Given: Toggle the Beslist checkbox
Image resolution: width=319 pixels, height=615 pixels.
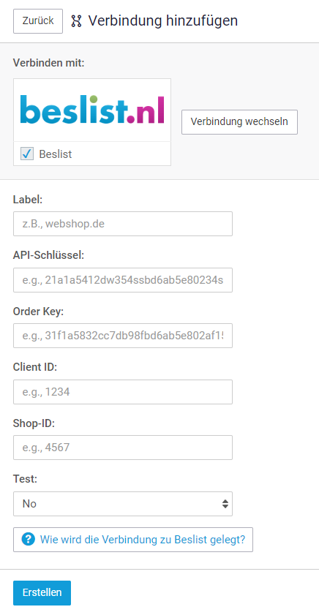Looking at the screenshot, I should coord(27,154).
